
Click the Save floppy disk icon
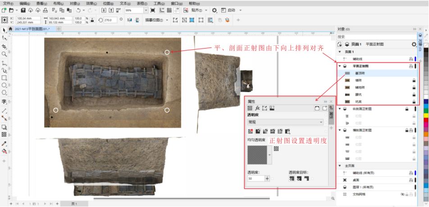tap(23, 10)
